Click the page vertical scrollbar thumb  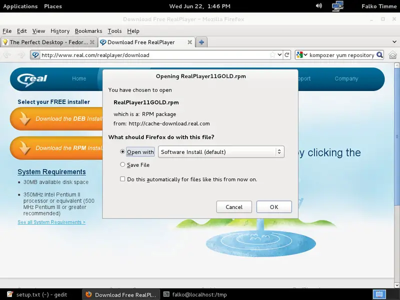point(397,136)
